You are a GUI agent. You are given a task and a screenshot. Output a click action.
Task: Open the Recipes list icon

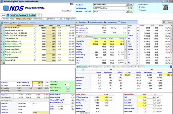[x=2, y=23]
